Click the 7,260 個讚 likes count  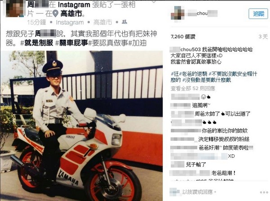click(x=183, y=37)
